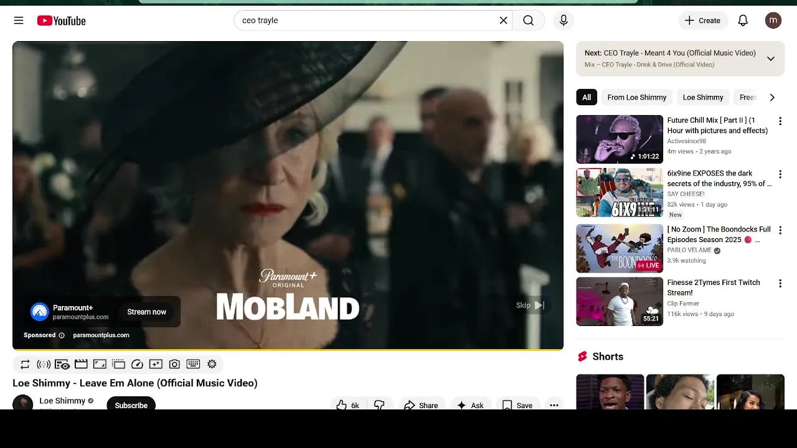Show more filter chips arrow
The image size is (797, 448).
(772, 97)
